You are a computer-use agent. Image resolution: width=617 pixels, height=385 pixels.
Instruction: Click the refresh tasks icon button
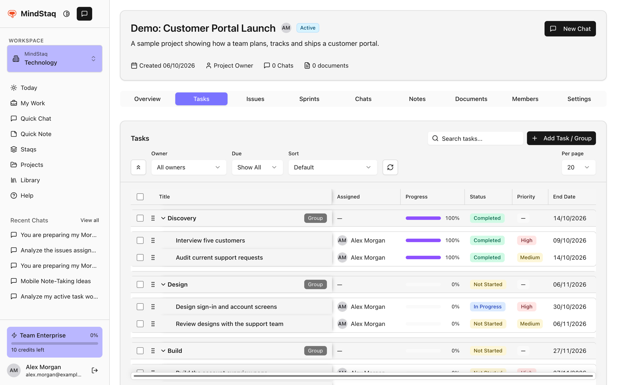click(390, 167)
